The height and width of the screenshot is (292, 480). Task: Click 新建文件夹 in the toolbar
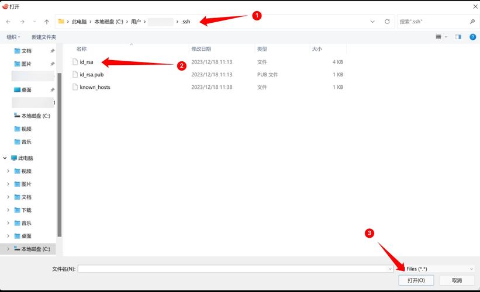(44, 37)
